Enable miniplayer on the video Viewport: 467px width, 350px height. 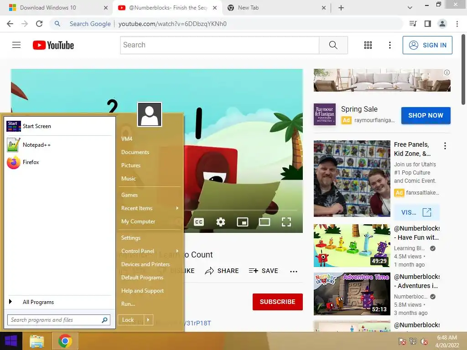(243, 222)
